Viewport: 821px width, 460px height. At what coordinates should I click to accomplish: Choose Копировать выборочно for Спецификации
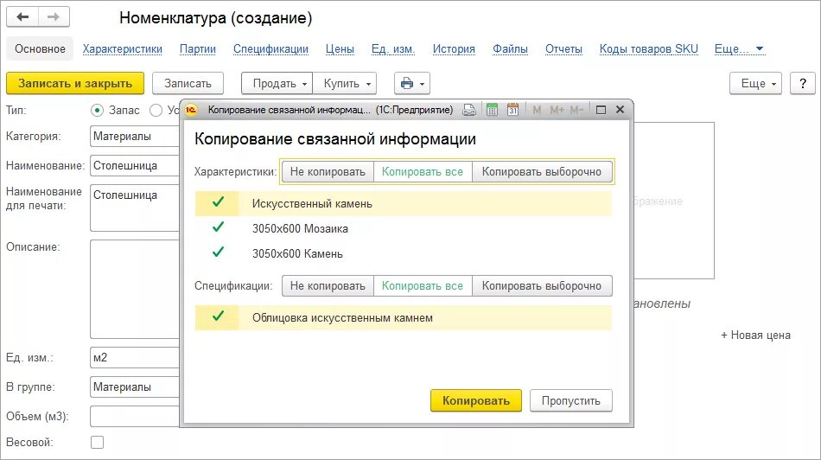click(542, 286)
